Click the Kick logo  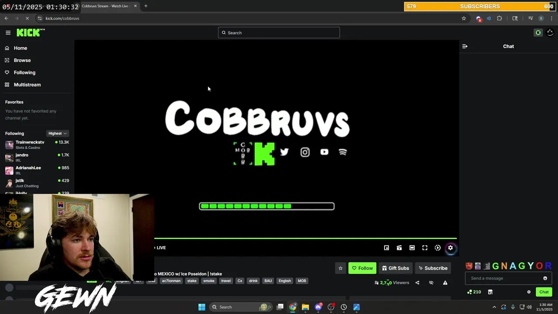click(x=30, y=32)
